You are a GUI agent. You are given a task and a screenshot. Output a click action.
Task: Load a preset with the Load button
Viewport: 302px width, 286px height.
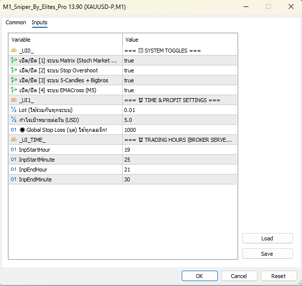click(x=267, y=238)
